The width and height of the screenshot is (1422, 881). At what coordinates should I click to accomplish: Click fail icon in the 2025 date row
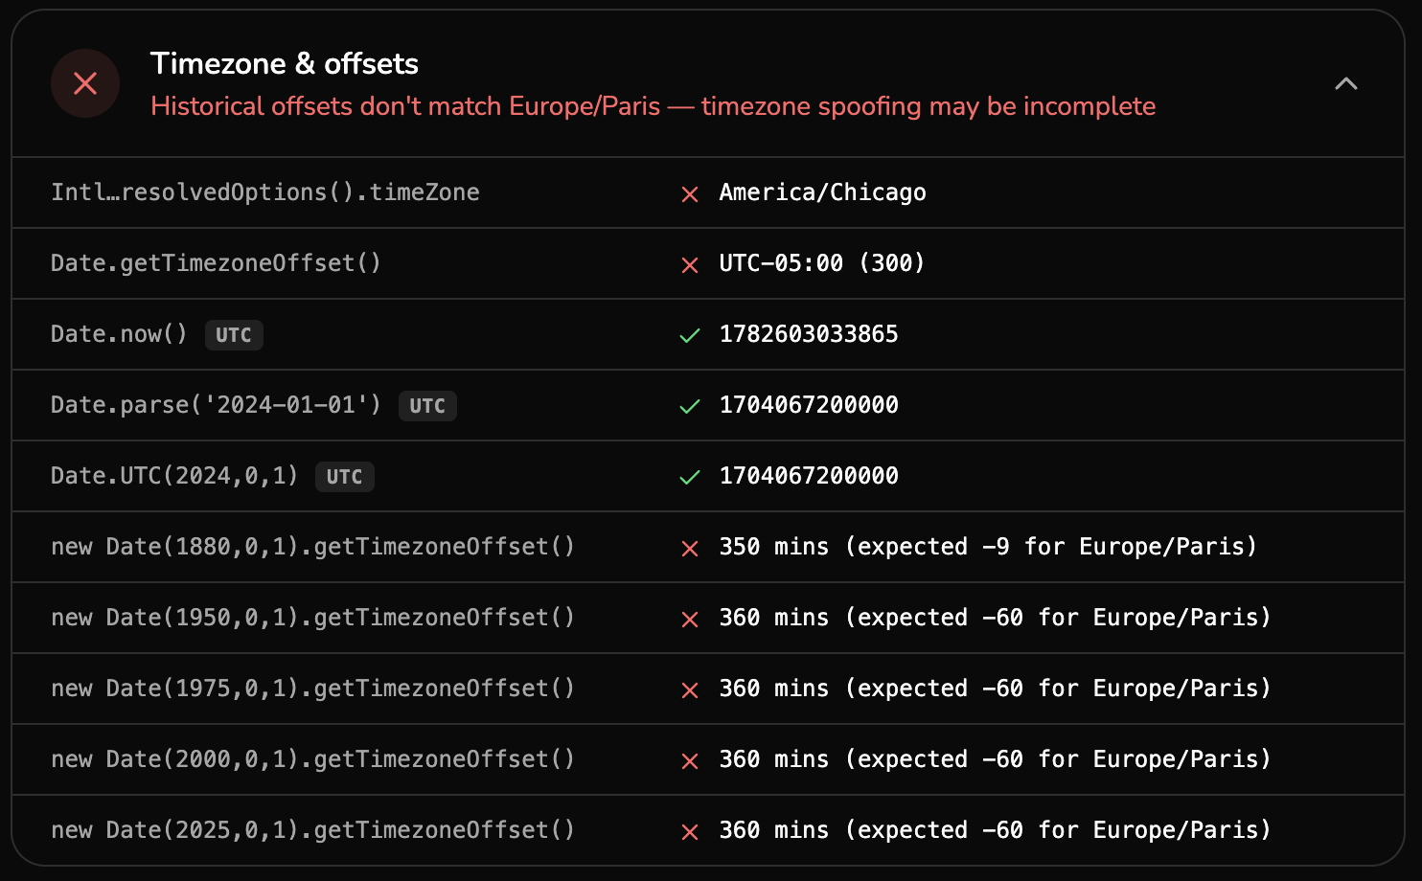[x=690, y=832]
